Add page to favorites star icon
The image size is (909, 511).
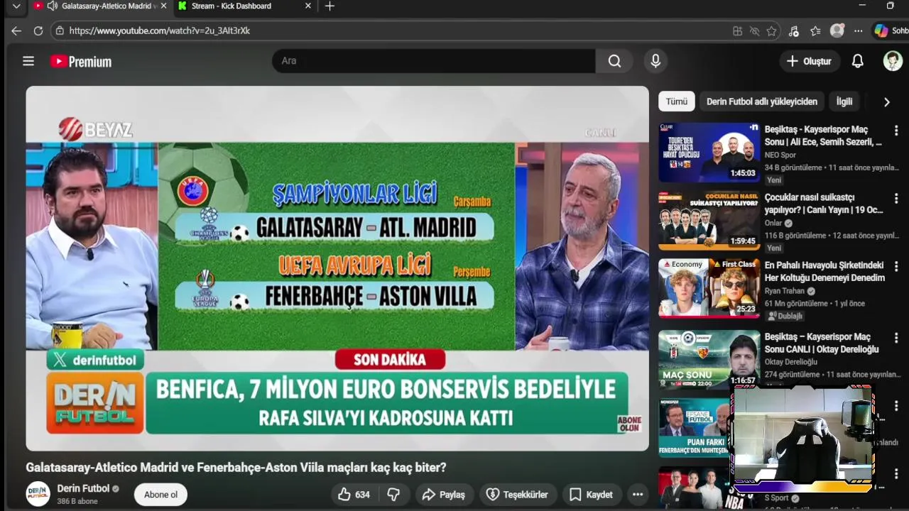[x=772, y=31]
